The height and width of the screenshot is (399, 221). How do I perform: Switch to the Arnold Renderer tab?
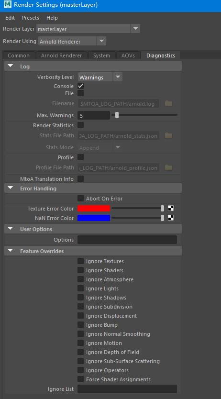pos(61,55)
